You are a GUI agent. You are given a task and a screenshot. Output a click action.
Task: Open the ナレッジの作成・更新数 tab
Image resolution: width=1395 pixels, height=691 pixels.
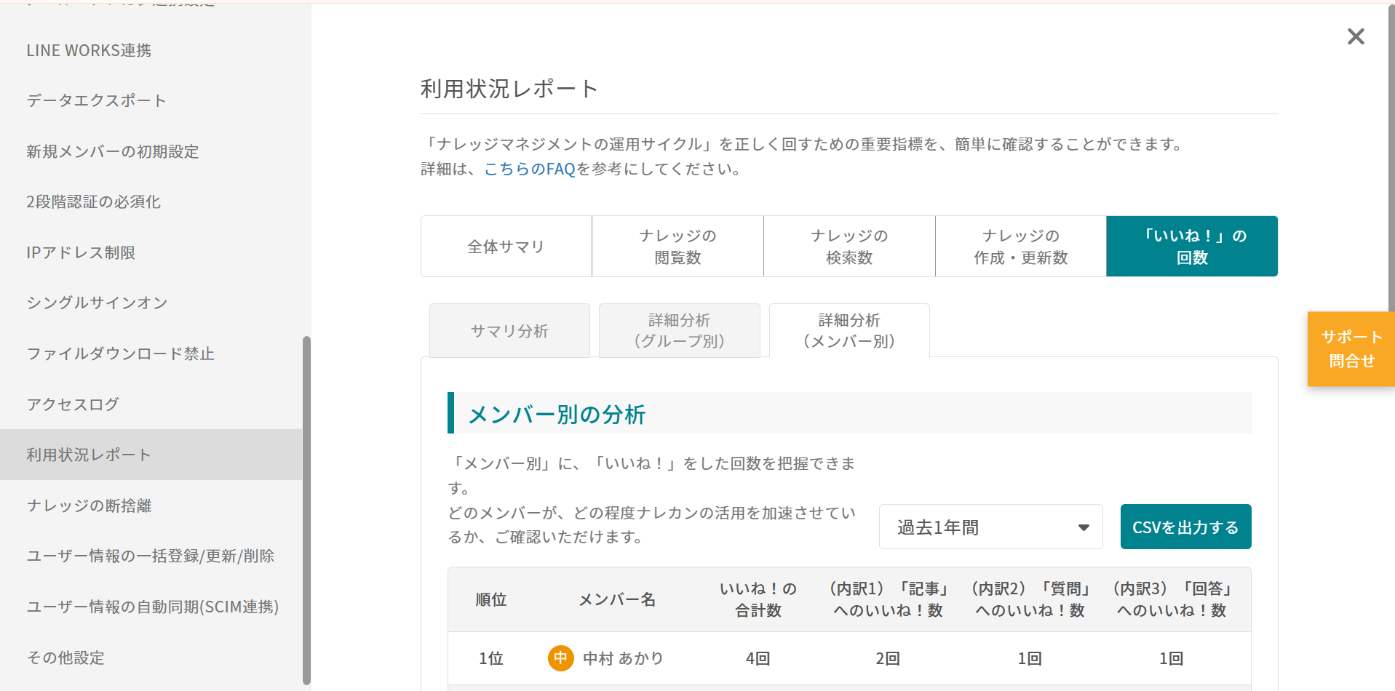point(1020,247)
